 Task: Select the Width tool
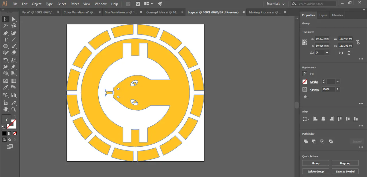click(x=5, y=67)
